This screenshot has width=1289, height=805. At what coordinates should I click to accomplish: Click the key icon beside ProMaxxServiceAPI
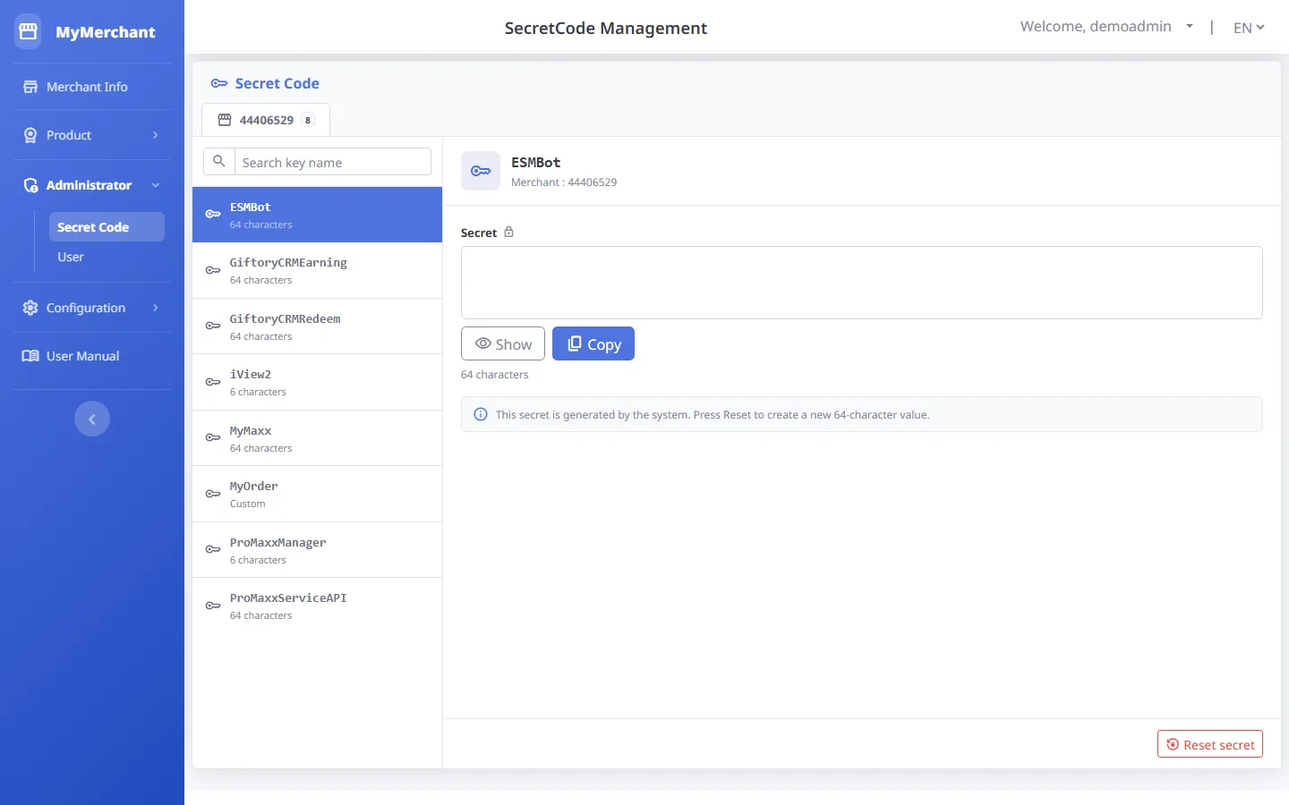coord(213,606)
